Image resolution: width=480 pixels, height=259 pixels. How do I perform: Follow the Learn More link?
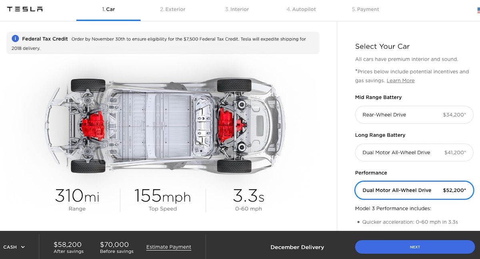[x=400, y=81]
